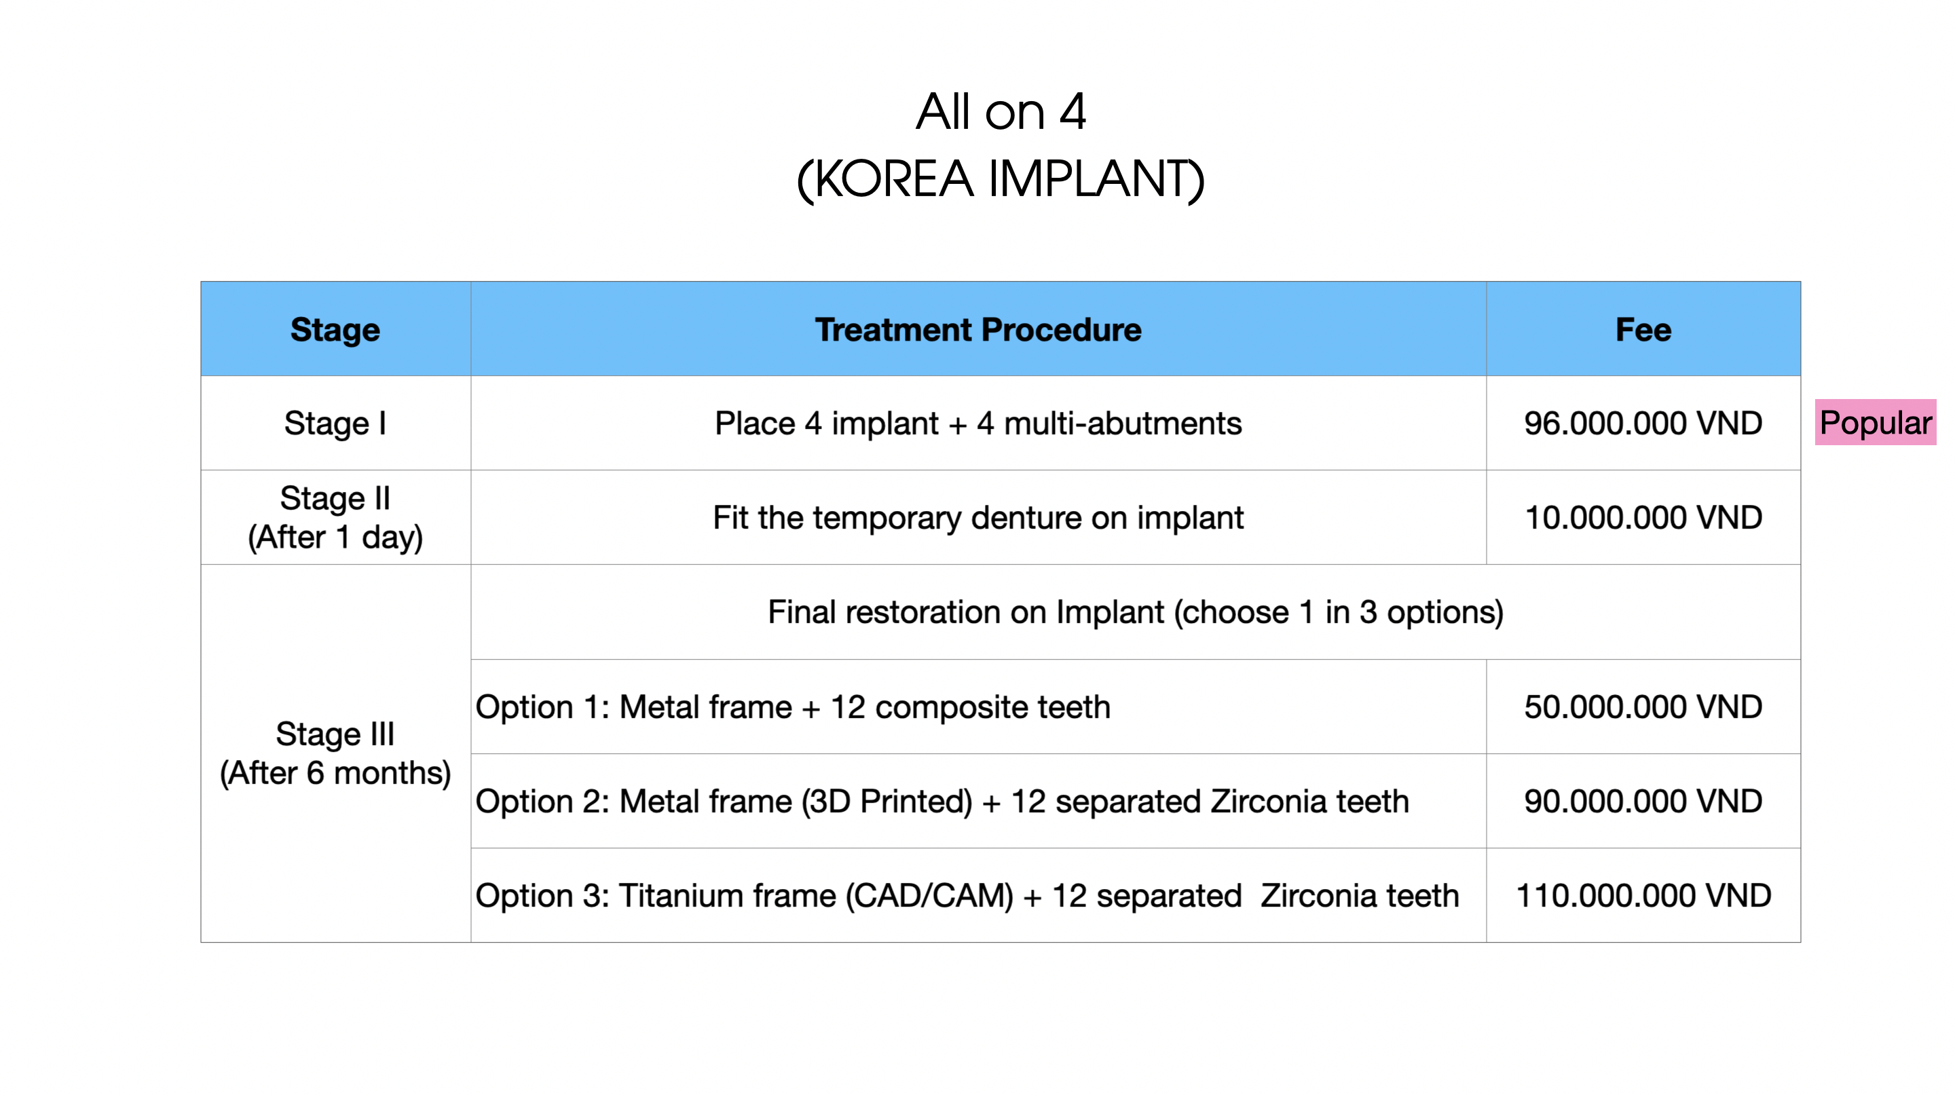The width and height of the screenshot is (1955, 1094).
Task: Select the "Final restoration on Implant" row
Action: pos(1134,612)
